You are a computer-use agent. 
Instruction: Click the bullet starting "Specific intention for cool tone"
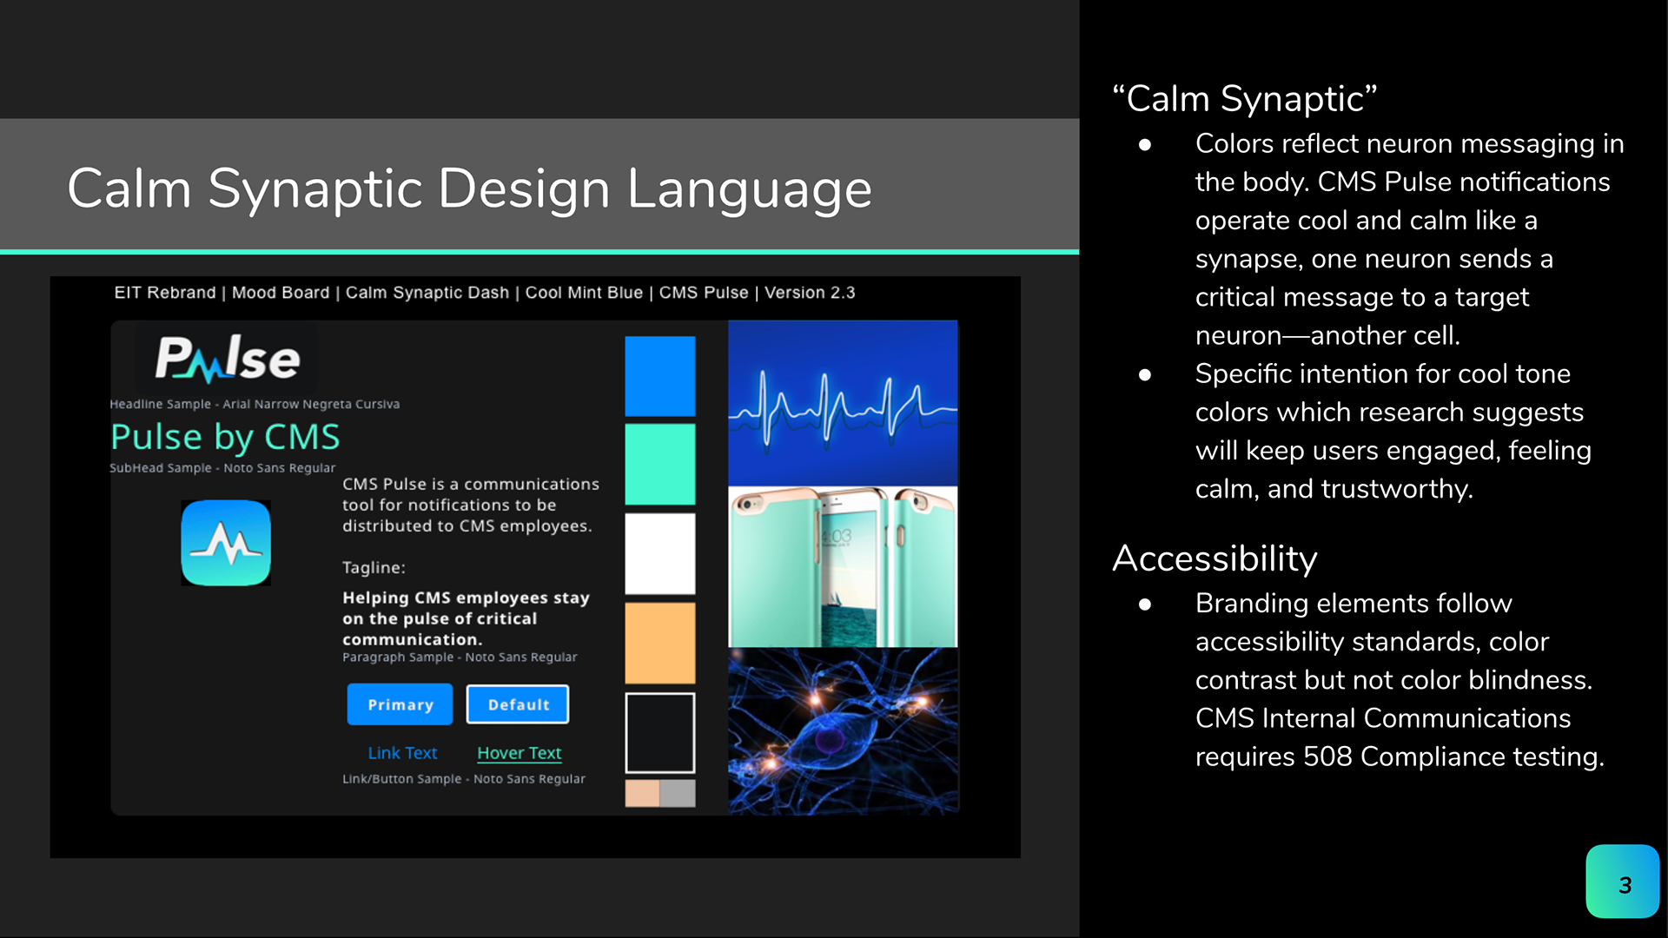coord(1393,431)
